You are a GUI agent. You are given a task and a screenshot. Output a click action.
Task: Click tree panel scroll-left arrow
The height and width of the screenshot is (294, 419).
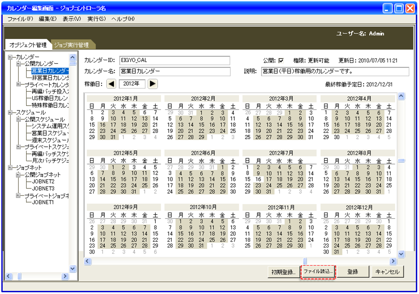coord(9,276)
